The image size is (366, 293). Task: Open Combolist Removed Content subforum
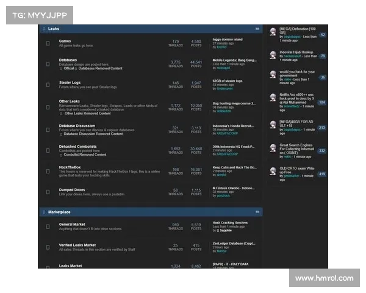point(85,154)
